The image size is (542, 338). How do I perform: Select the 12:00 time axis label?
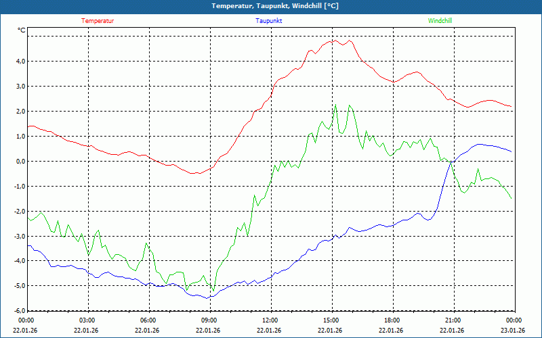pos(270,320)
